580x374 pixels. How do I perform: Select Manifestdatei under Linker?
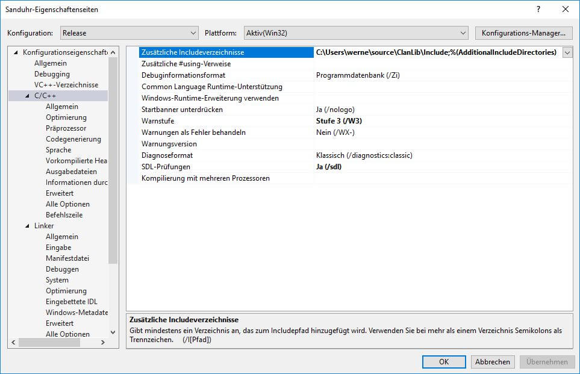tap(67, 258)
